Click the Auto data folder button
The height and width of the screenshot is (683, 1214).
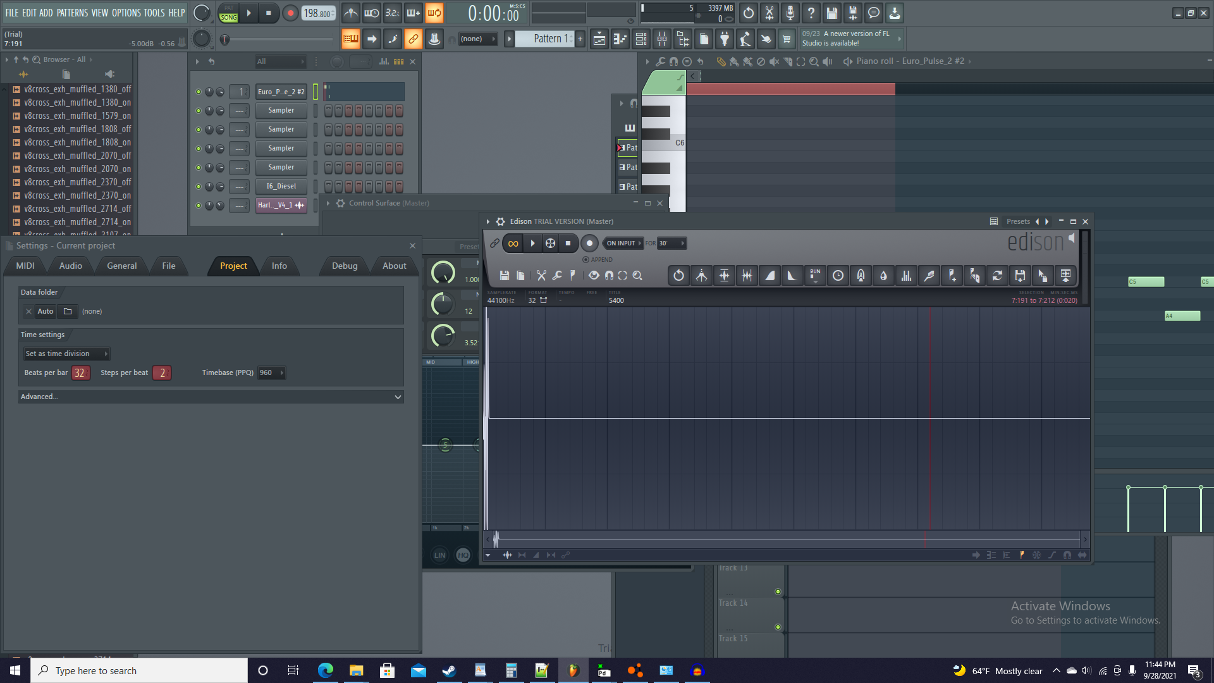pyautogui.click(x=45, y=311)
